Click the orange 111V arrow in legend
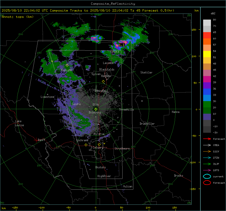226x211 pixels. [207, 151]
